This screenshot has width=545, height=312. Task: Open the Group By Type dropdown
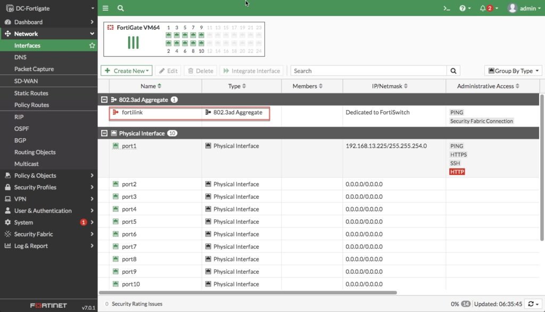point(514,71)
